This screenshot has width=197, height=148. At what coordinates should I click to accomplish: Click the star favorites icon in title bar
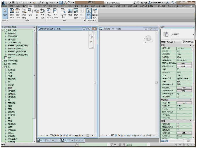[146, 3]
